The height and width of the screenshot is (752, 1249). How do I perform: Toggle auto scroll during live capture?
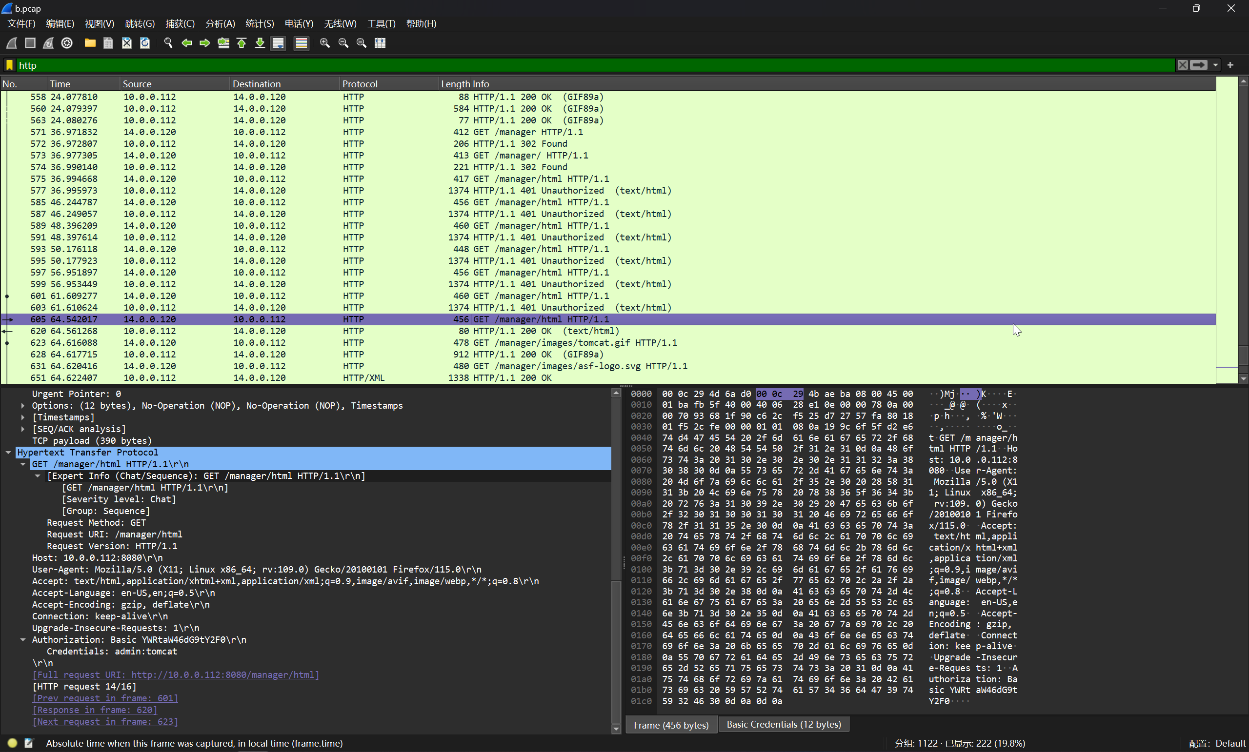tap(278, 43)
